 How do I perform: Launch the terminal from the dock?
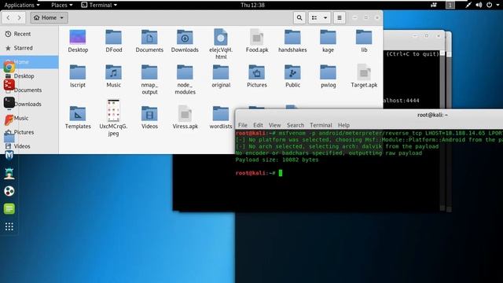coord(9,102)
